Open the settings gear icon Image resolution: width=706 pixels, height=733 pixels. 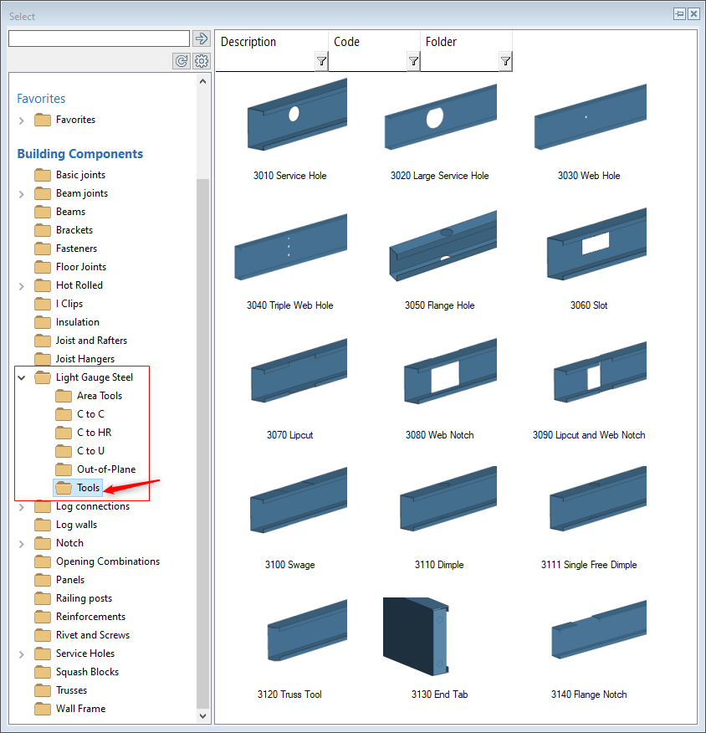pos(201,61)
